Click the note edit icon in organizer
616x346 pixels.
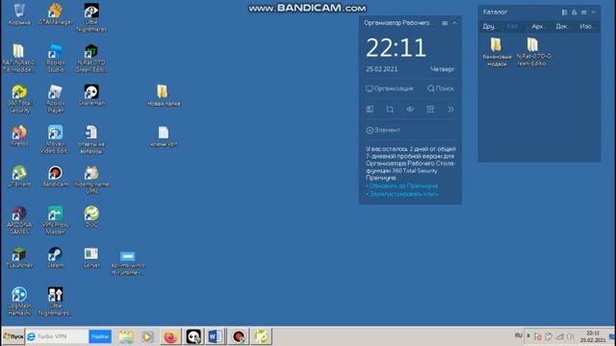tap(430, 109)
